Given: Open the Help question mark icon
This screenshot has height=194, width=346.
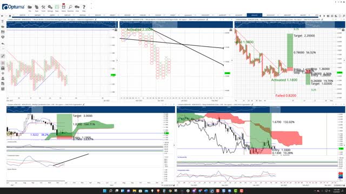Looking at the screenshot, I should pos(84,7).
